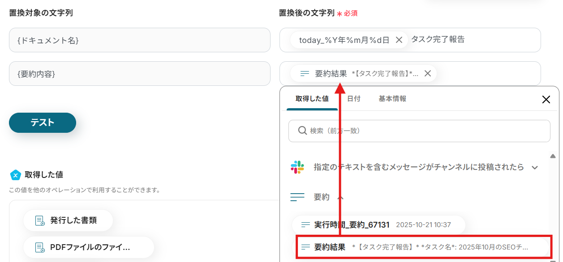
Task: Choose 実行時間_要約_67131 from the list
Action: point(378,224)
